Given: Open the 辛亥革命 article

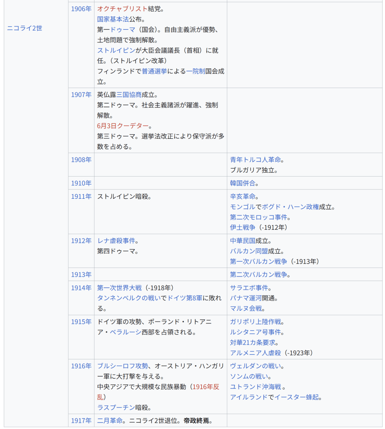Looking at the screenshot, I should click(x=243, y=196).
